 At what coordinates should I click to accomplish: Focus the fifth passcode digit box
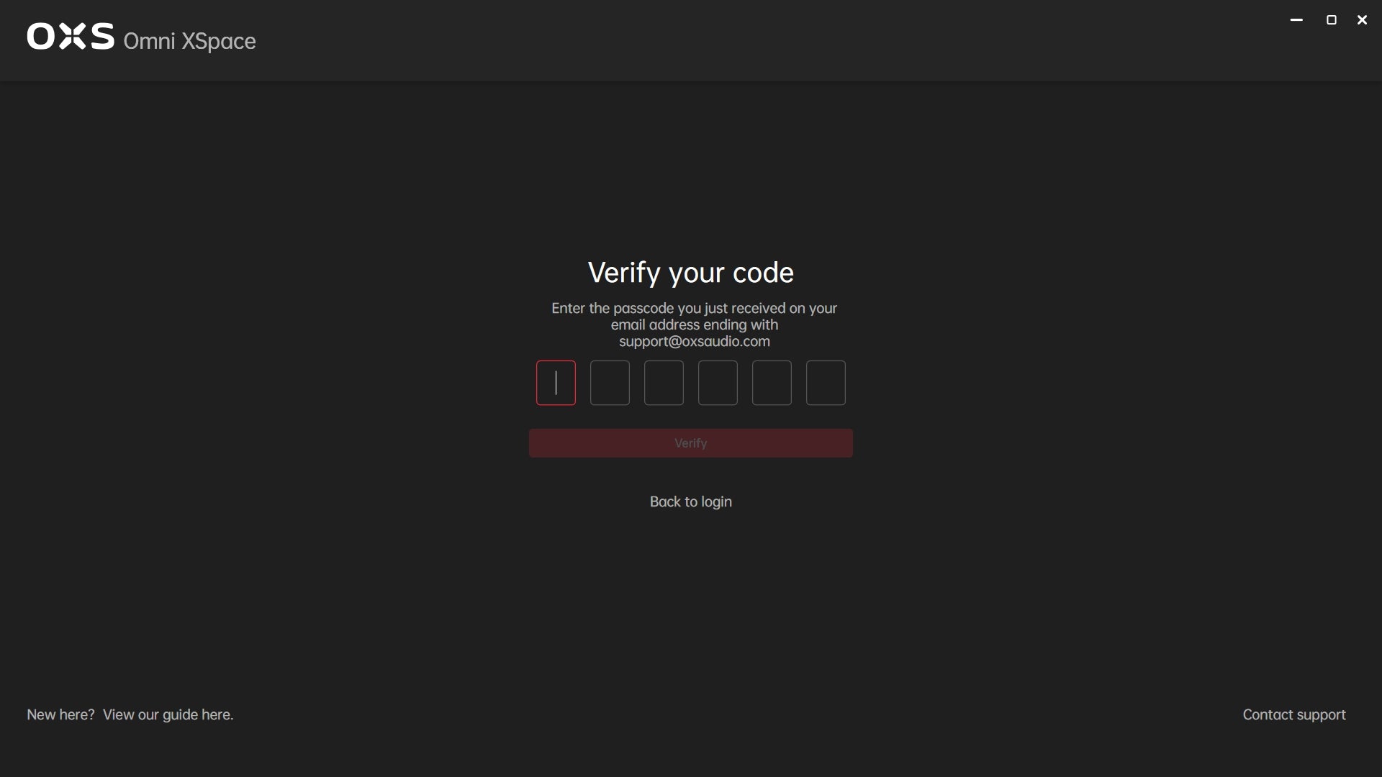pyautogui.click(x=772, y=383)
